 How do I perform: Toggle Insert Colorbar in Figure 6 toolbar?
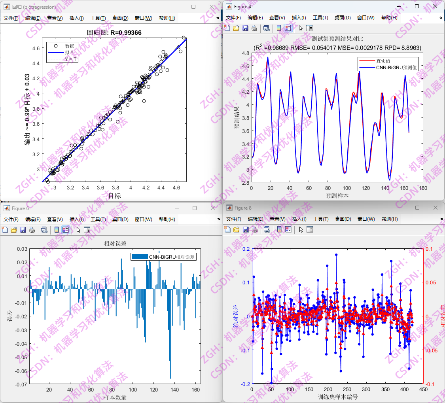point(57,230)
